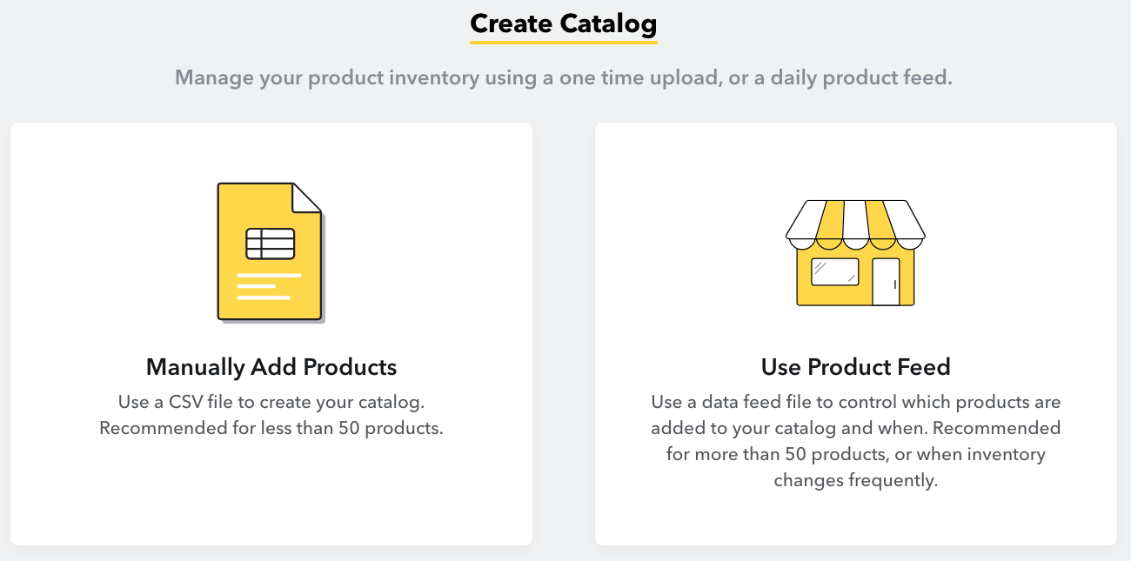Click the "Create Catalog" heading
This screenshot has width=1131, height=561.
(564, 23)
